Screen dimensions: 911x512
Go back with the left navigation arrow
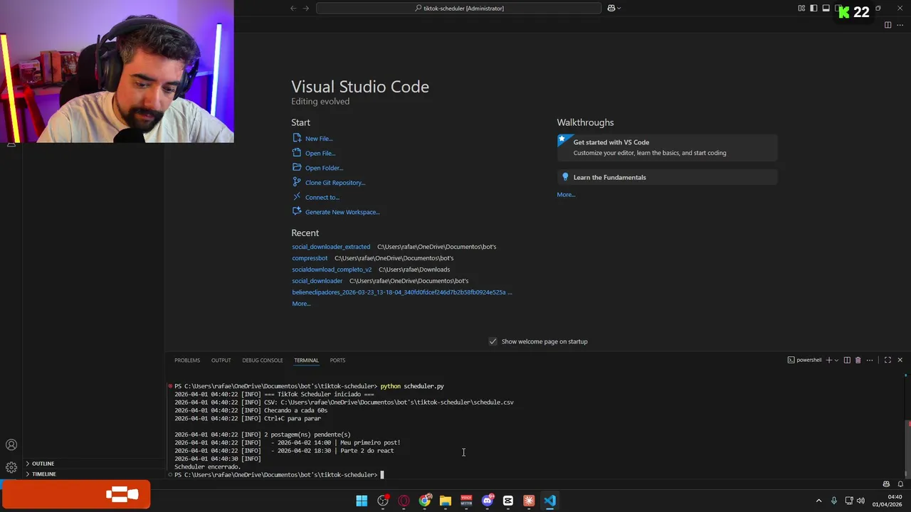click(293, 8)
